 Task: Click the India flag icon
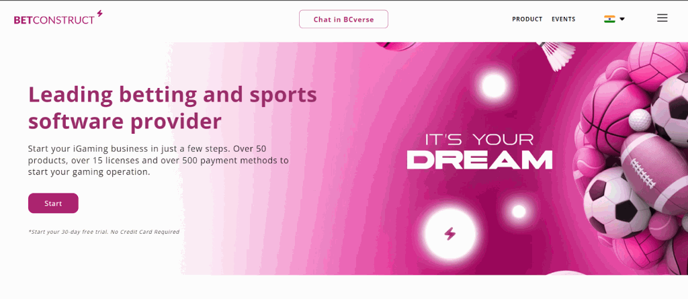609,19
